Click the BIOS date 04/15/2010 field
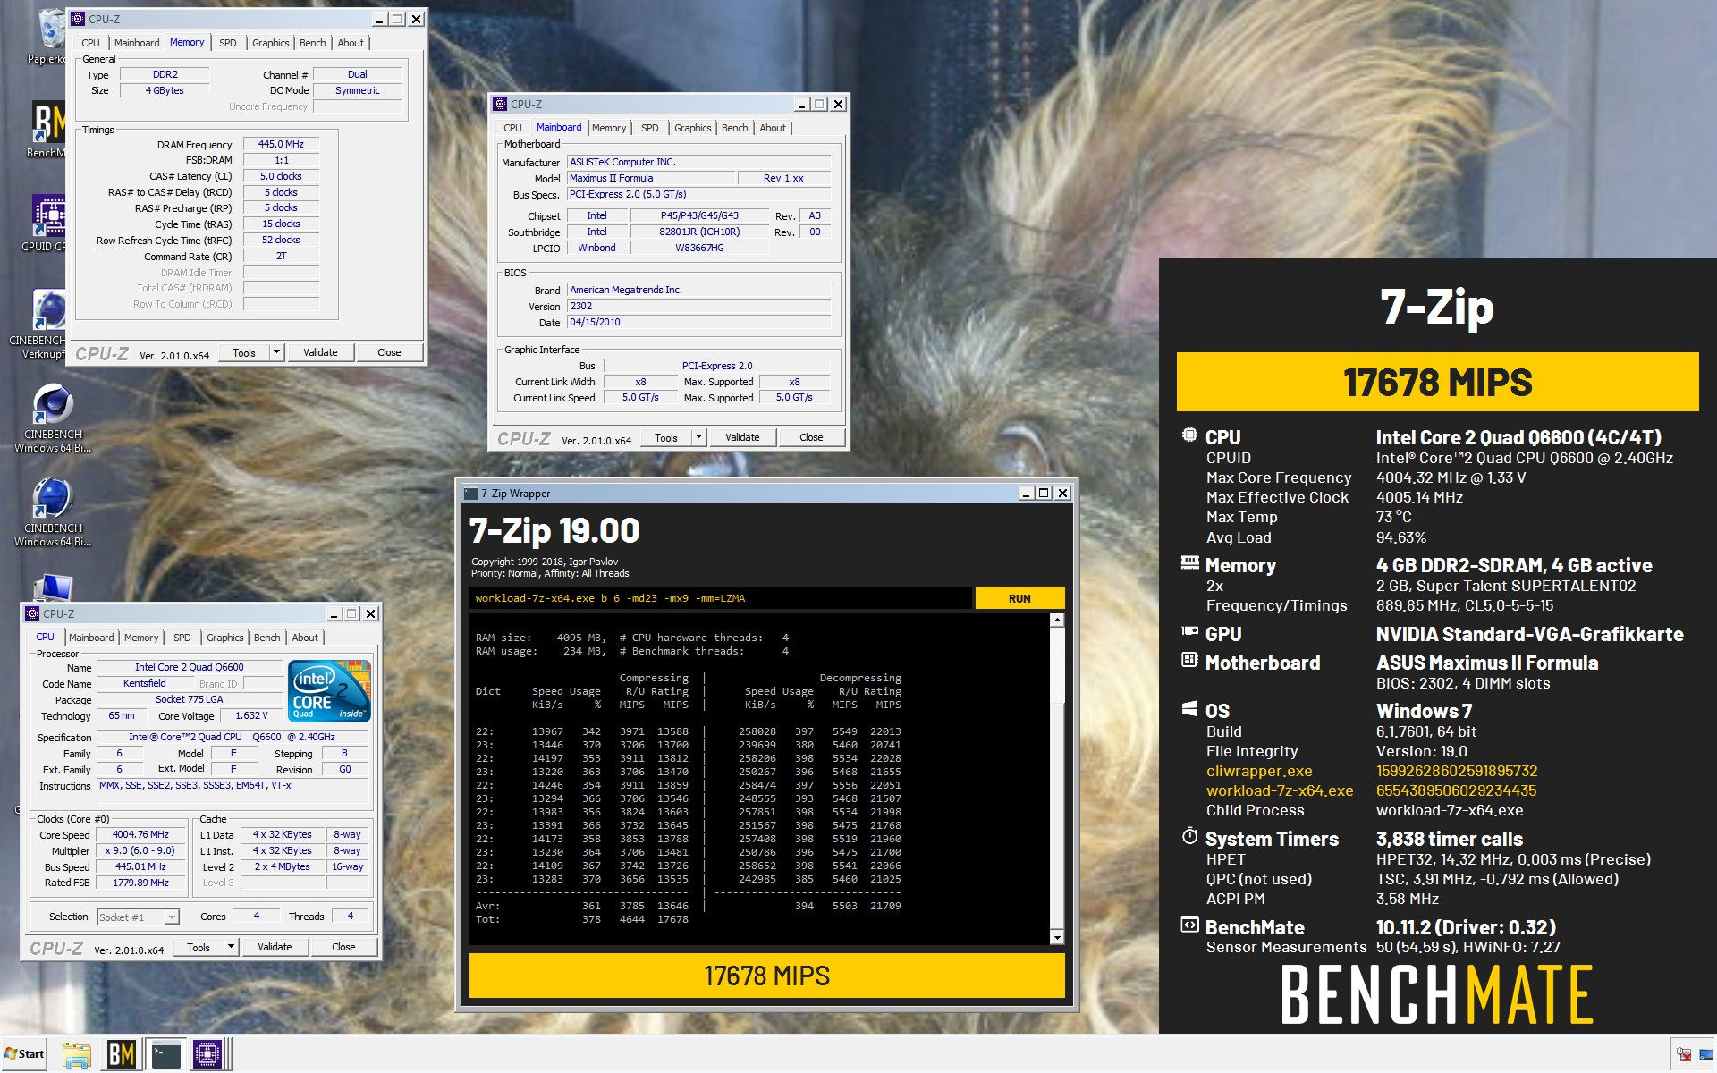1717x1073 pixels. point(698,322)
